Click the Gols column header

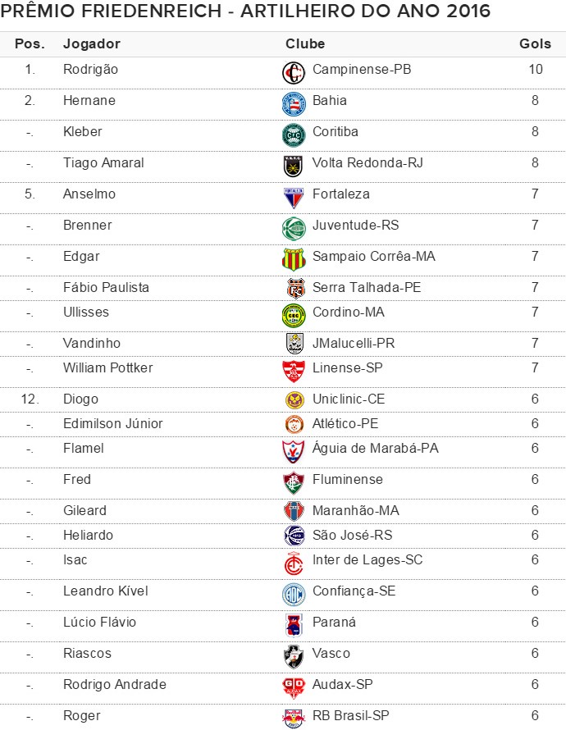pos(535,43)
